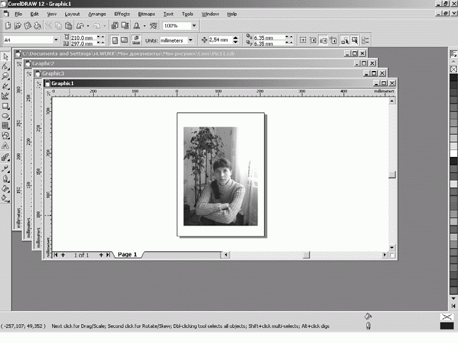Open the zoom level 100% dropdown
Image resolution: width=458 pixels, height=343 pixels.
click(x=194, y=26)
